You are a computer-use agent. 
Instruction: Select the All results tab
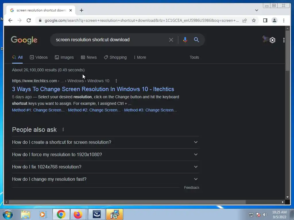click(x=17, y=57)
